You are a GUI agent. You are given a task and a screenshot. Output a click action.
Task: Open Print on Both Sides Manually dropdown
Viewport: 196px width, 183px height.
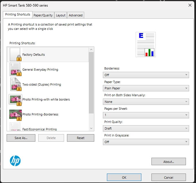pos(146,102)
